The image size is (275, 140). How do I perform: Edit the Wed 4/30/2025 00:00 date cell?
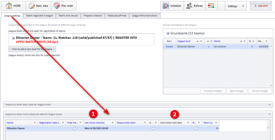[x=100, y=128]
